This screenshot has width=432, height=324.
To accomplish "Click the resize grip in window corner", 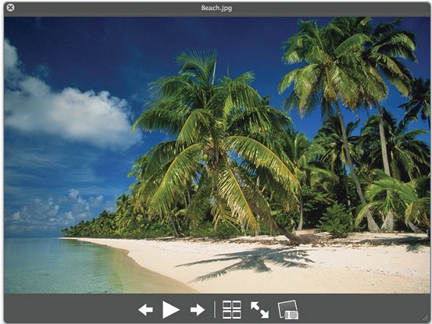I will point(426,318).
